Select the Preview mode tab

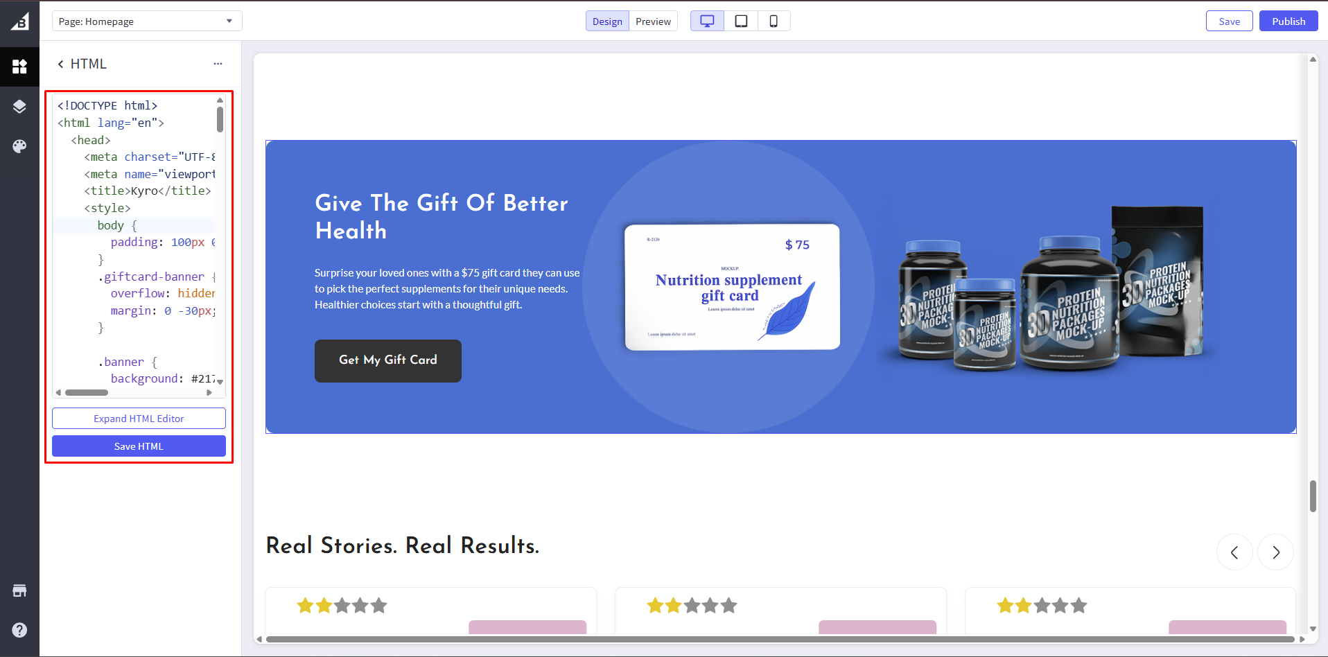(653, 21)
